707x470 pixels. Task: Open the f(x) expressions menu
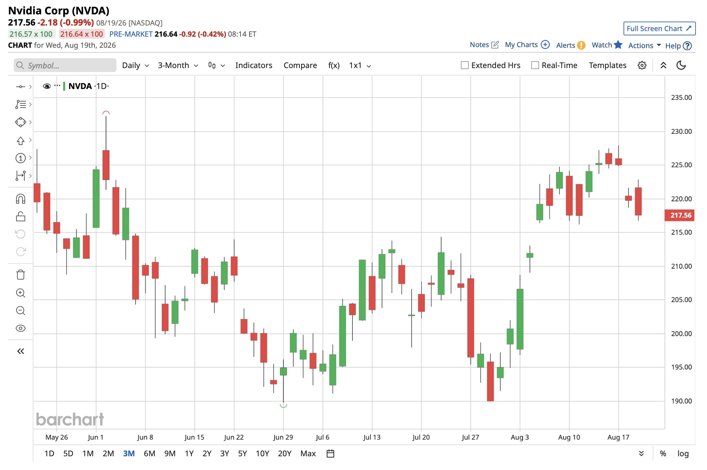(334, 65)
